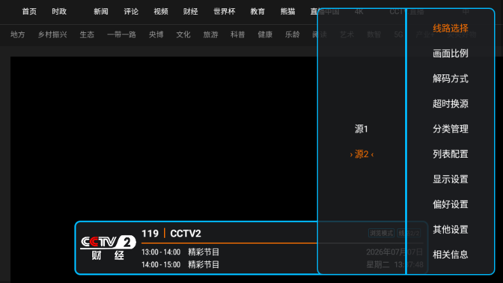This screenshot has width=503, height=283.
Task: Open the 财经 tab
Action: pos(191,11)
